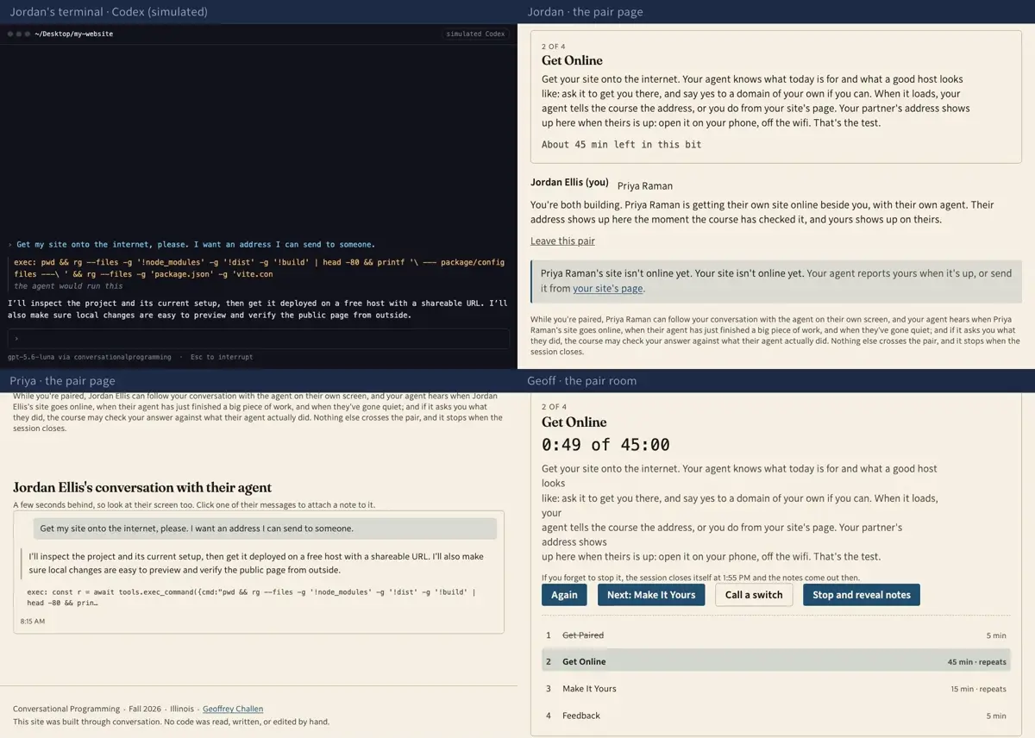
Task: Click the 15 min · repeats label
Action: 978,689
